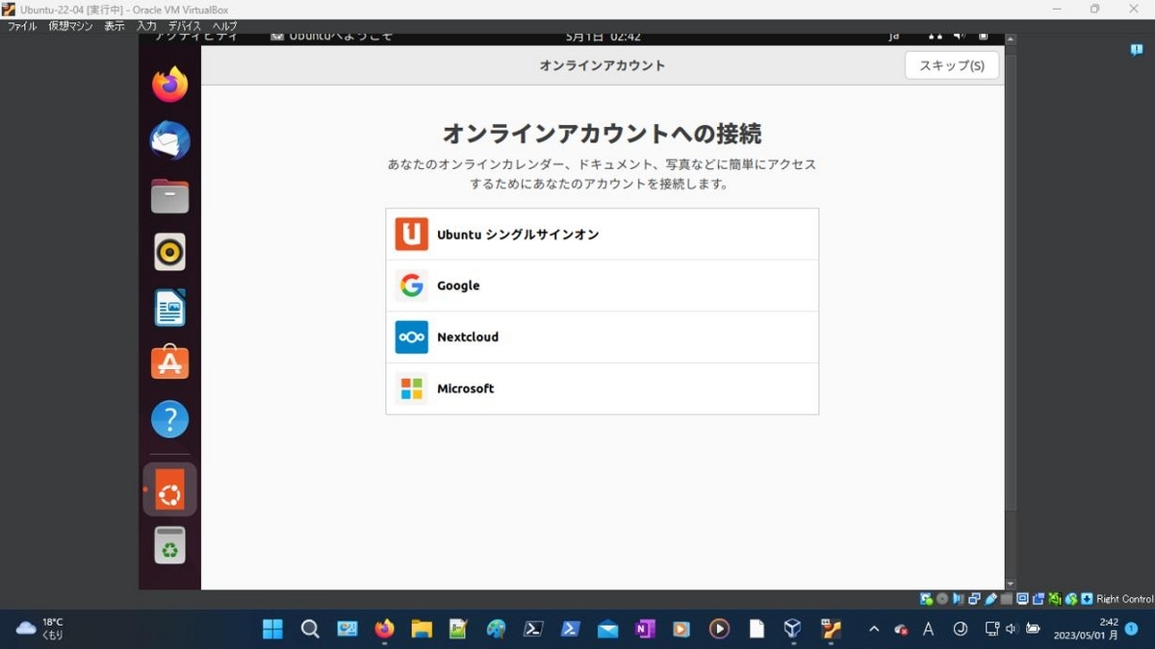Open the volume icon in the Ubuntu top bar

960,37
